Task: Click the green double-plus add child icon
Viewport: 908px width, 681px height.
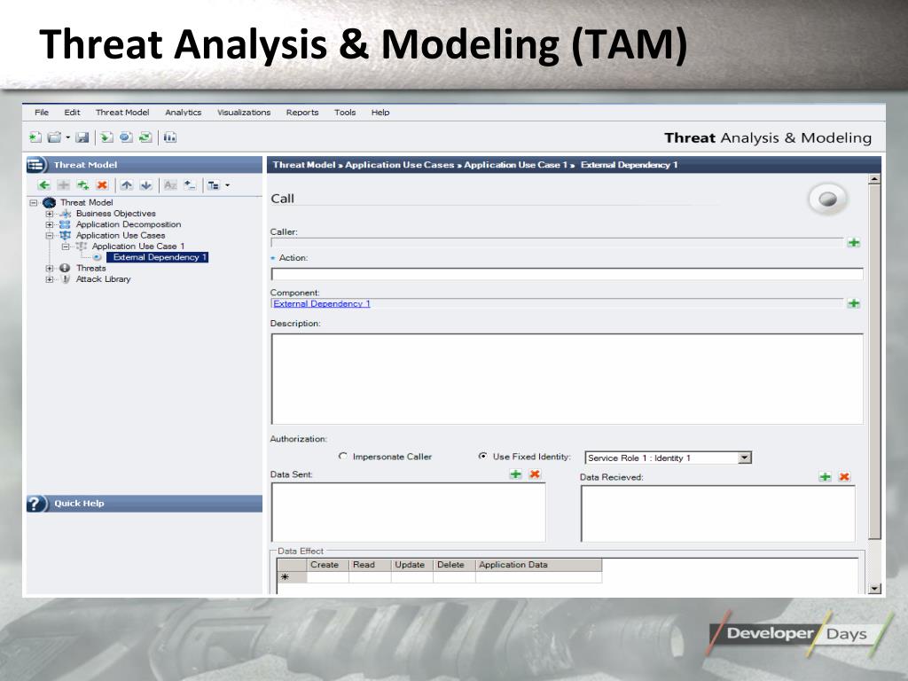Action: [x=82, y=185]
